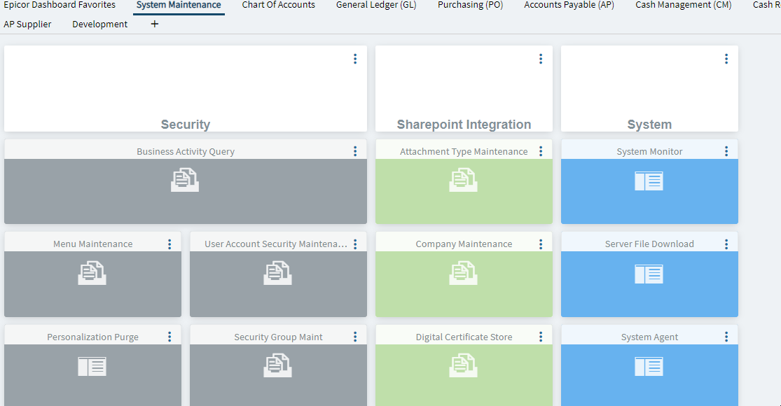Launch the System Agent tile icon
This screenshot has width=781, height=406.
(x=649, y=367)
